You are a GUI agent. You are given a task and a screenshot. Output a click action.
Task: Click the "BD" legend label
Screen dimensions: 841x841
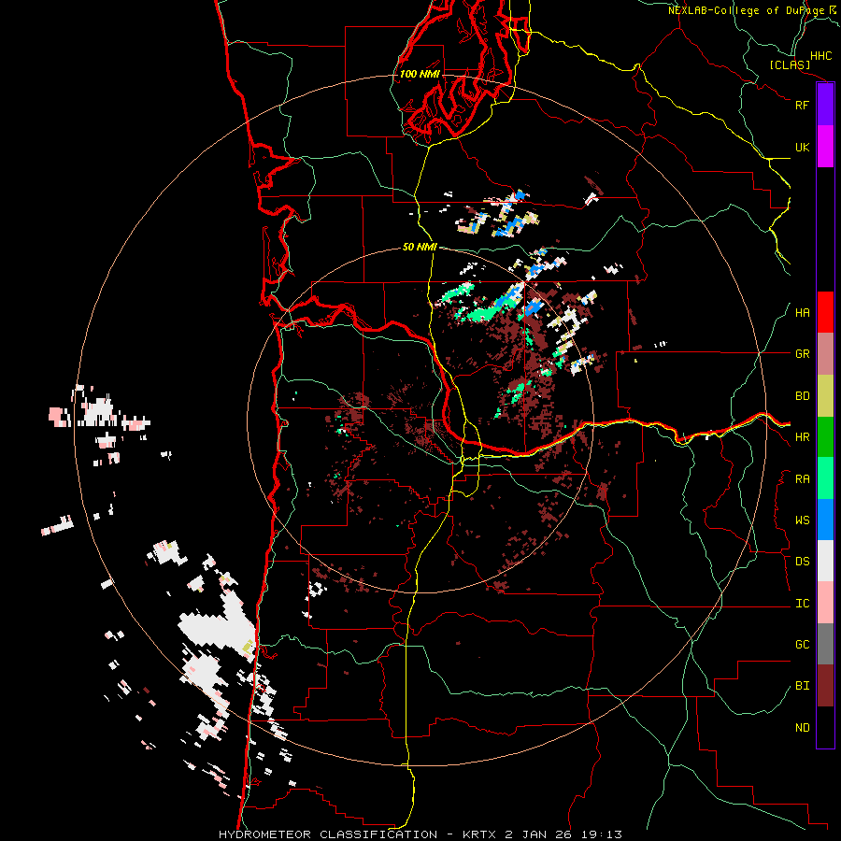click(x=802, y=396)
